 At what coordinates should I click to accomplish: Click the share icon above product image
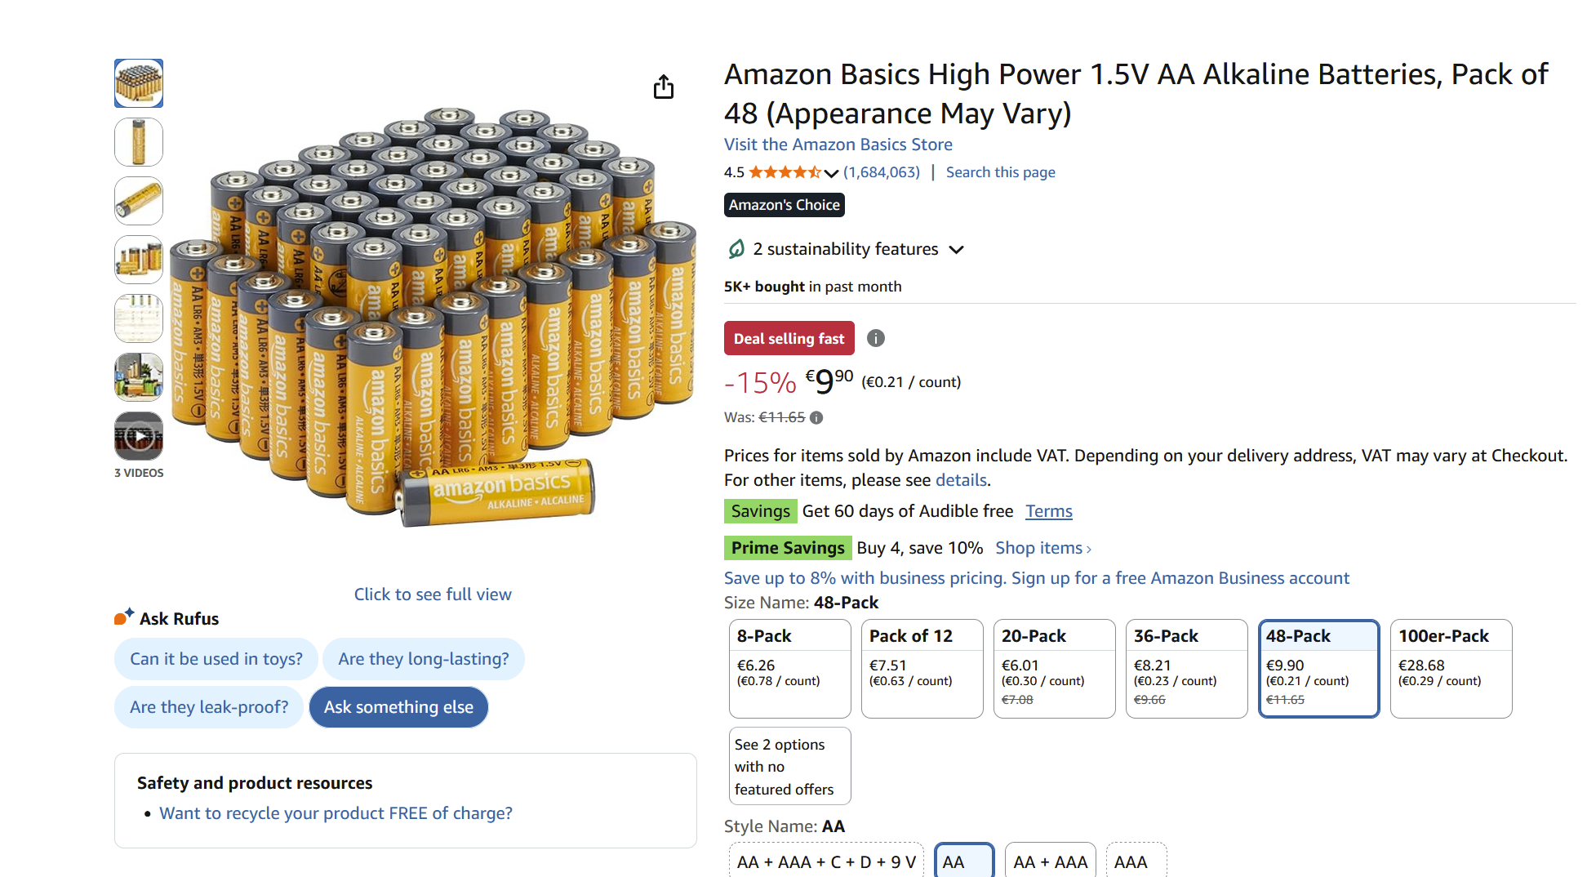(664, 87)
